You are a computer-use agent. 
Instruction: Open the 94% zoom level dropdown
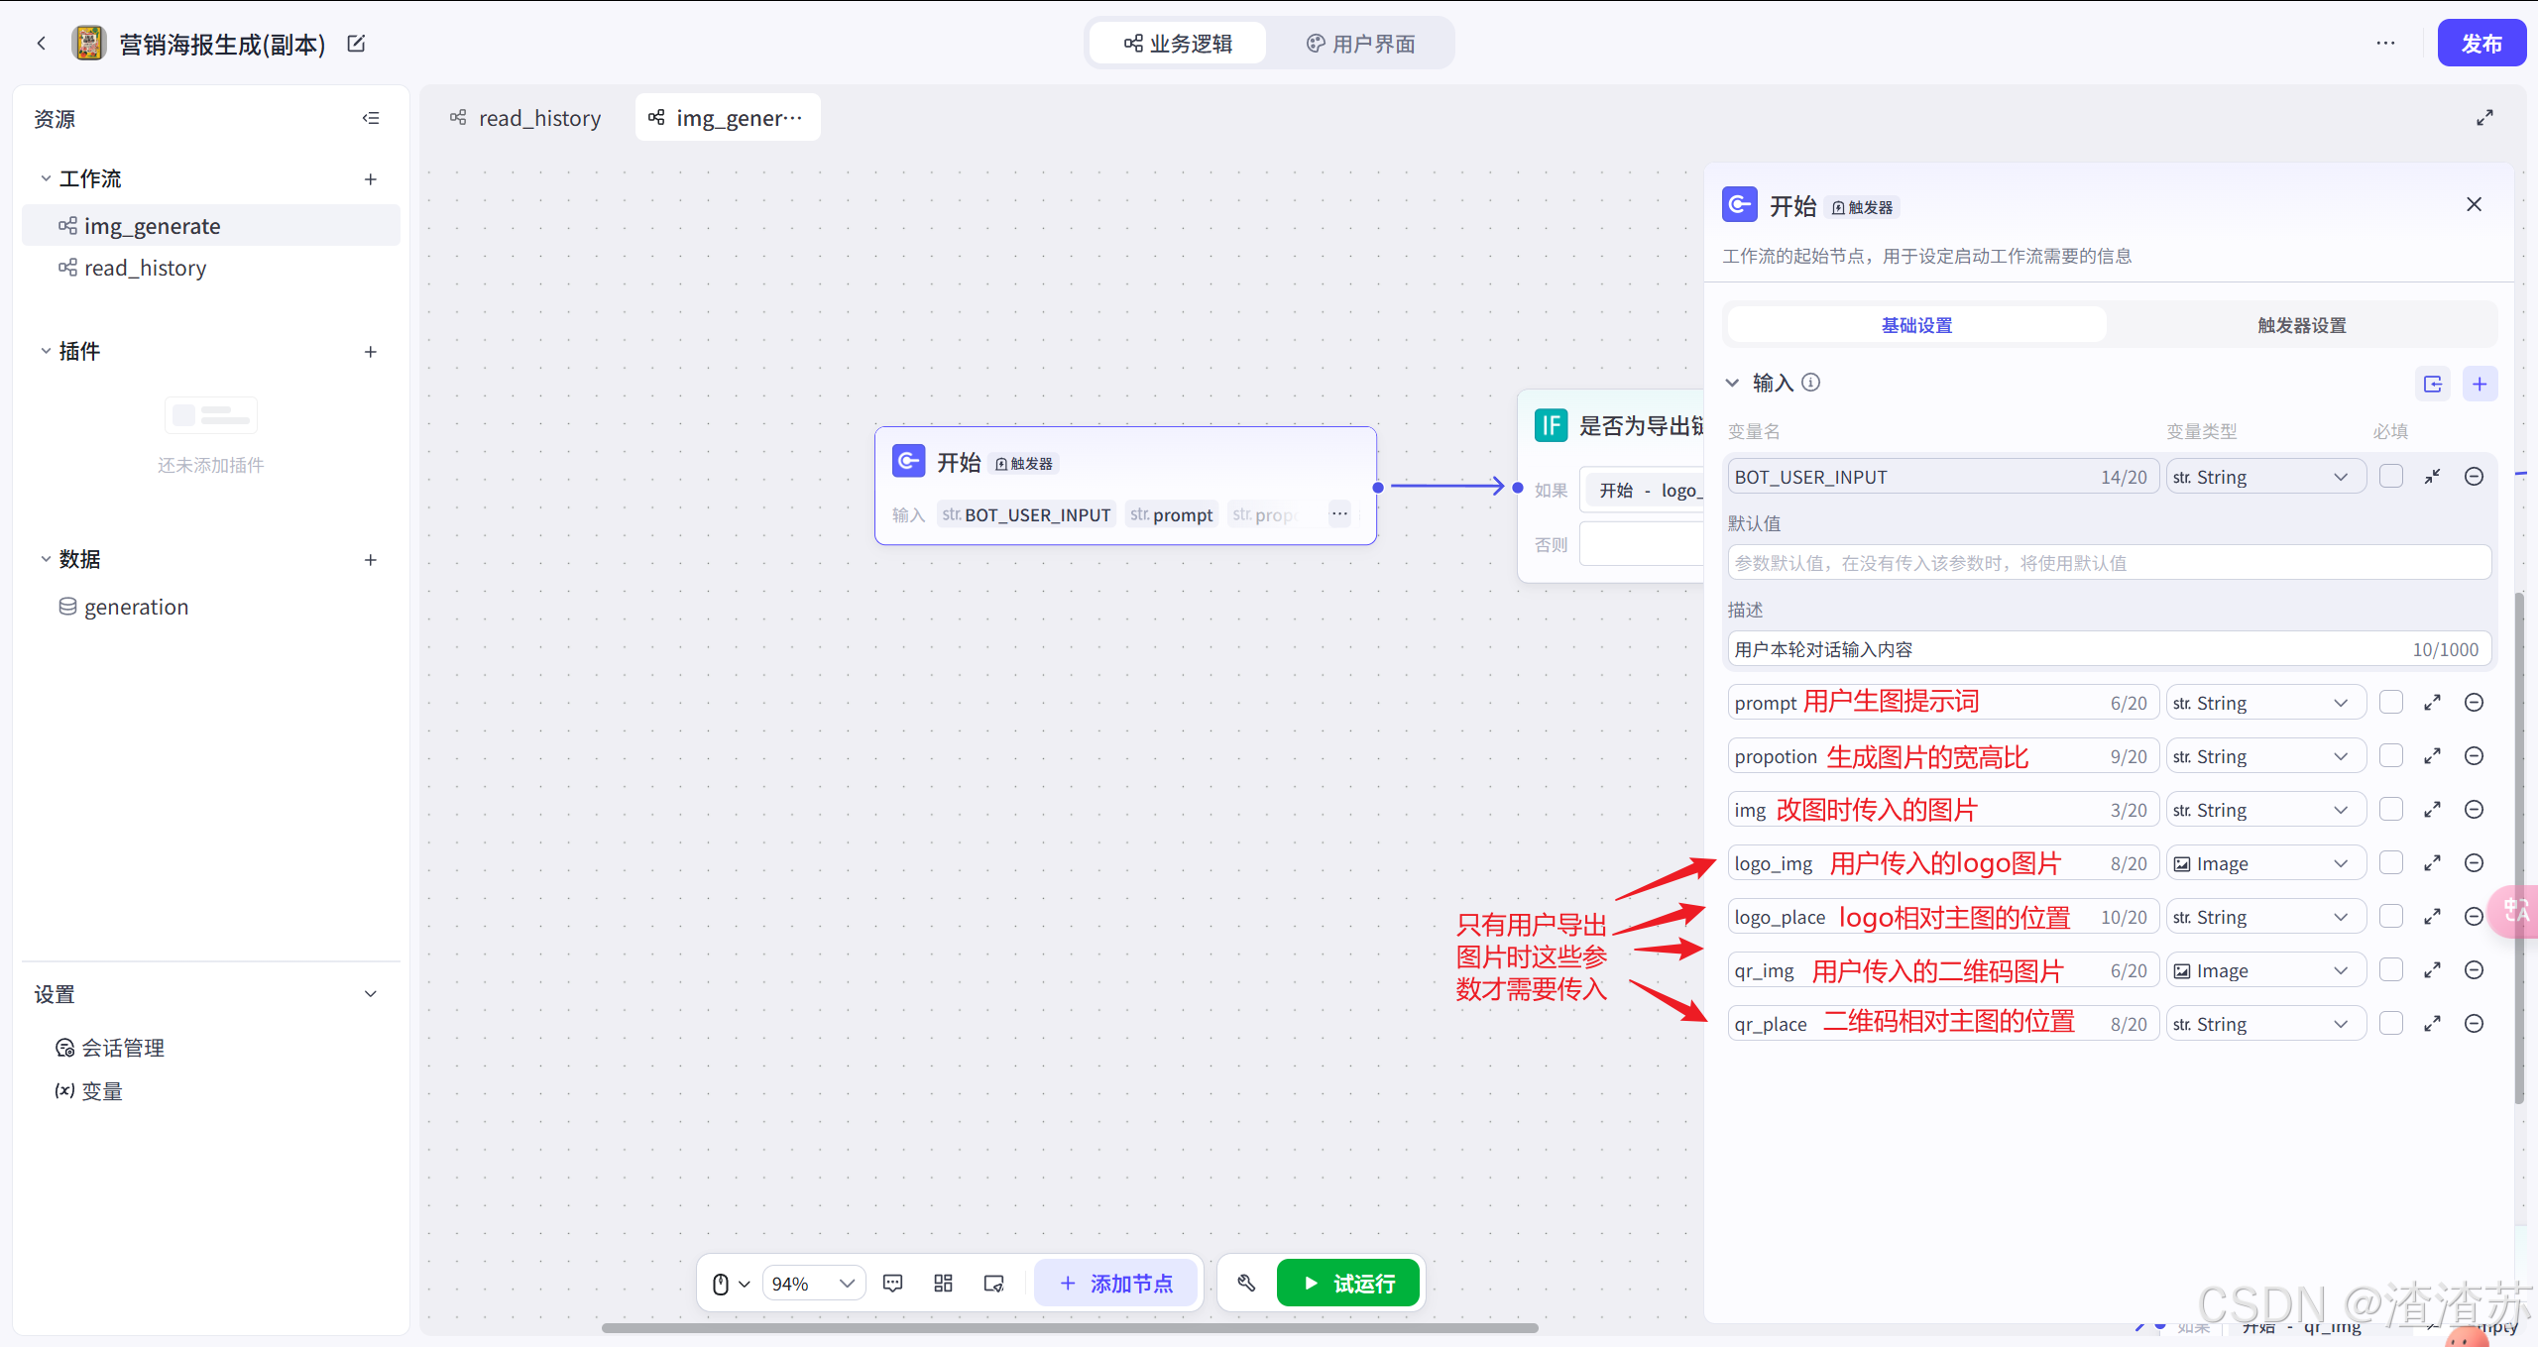tap(813, 1284)
